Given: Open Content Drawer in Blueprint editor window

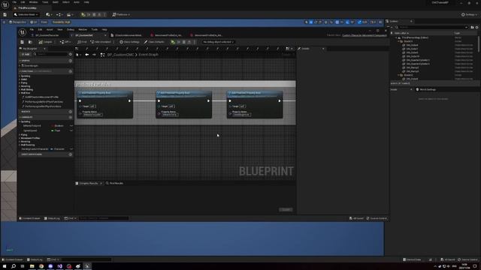Looking at the screenshot, I should [30, 218].
